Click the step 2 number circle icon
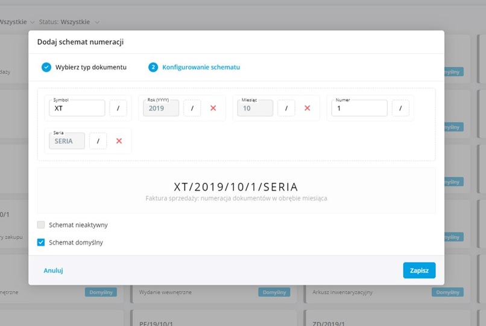Viewport: 486px width, 326px height. point(153,67)
